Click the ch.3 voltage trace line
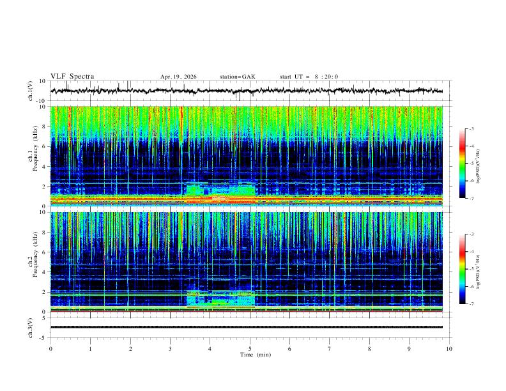 point(247,327)
